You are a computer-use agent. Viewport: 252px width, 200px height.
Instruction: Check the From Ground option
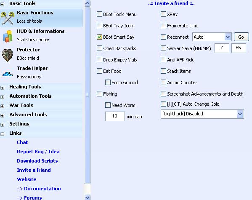click(x=108, y=82)
